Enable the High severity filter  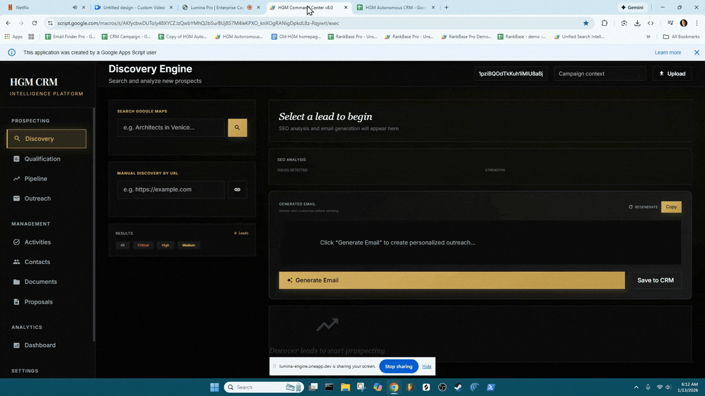[x=165, y=245]
